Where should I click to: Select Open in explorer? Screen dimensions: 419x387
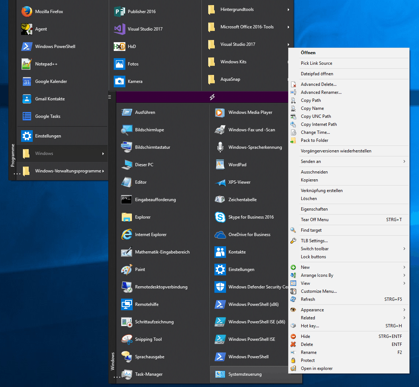349,368
